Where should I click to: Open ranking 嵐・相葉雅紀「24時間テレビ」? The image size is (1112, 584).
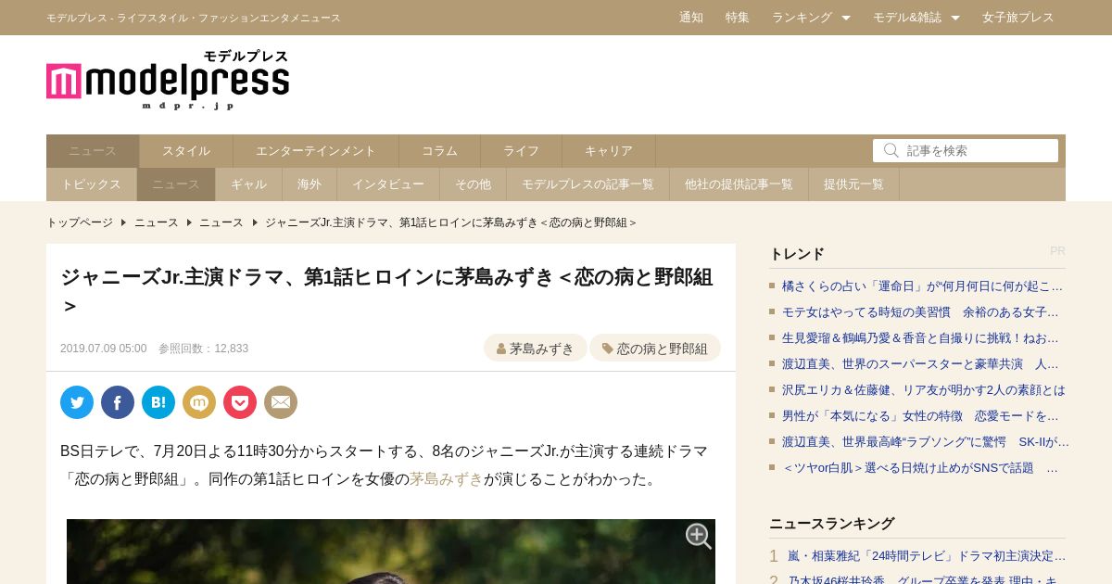(927, 556)
